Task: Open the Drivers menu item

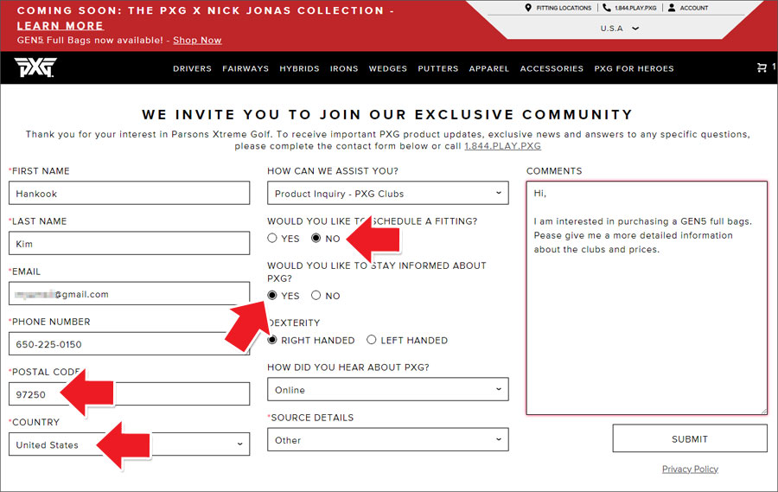Action: point(192,68)
